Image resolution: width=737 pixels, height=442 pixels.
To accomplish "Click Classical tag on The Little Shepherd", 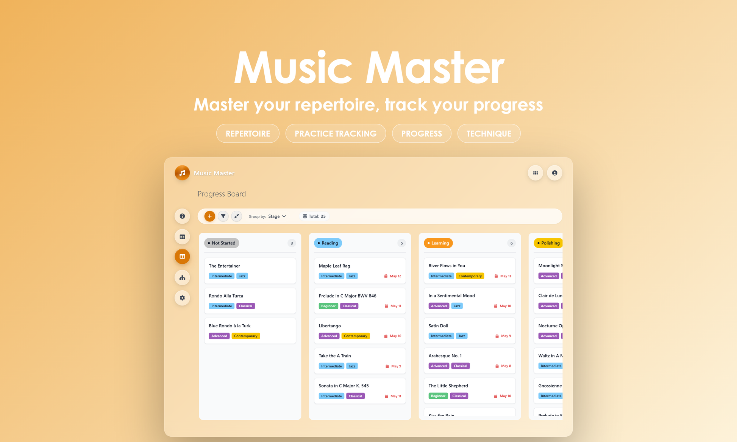I will point(459,396).
